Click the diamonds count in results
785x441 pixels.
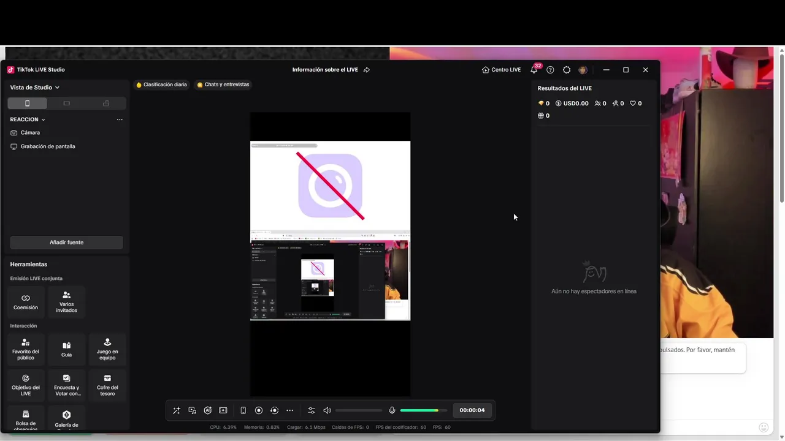pos(544,104)
